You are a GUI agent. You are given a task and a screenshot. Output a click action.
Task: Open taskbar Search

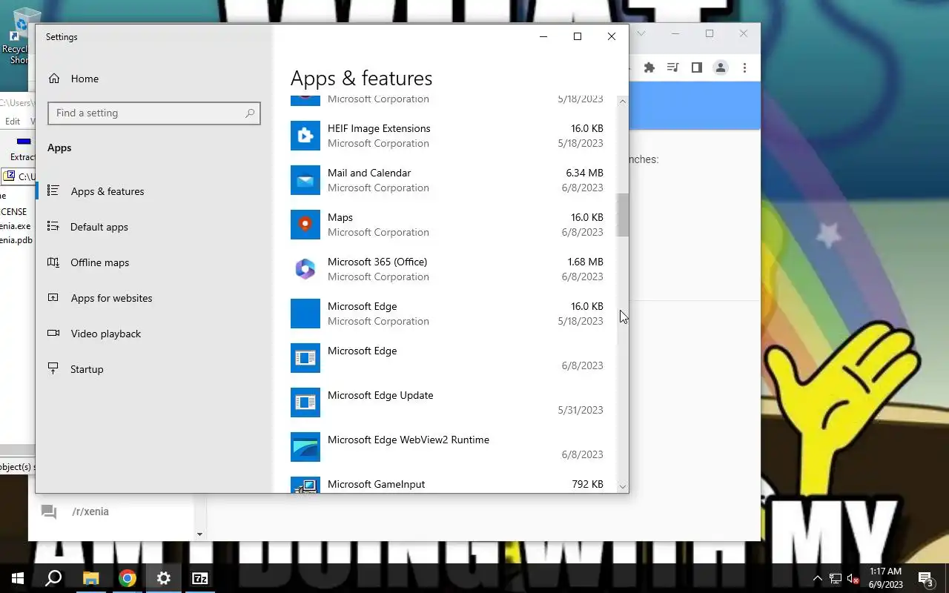click(x=53, y=578)
